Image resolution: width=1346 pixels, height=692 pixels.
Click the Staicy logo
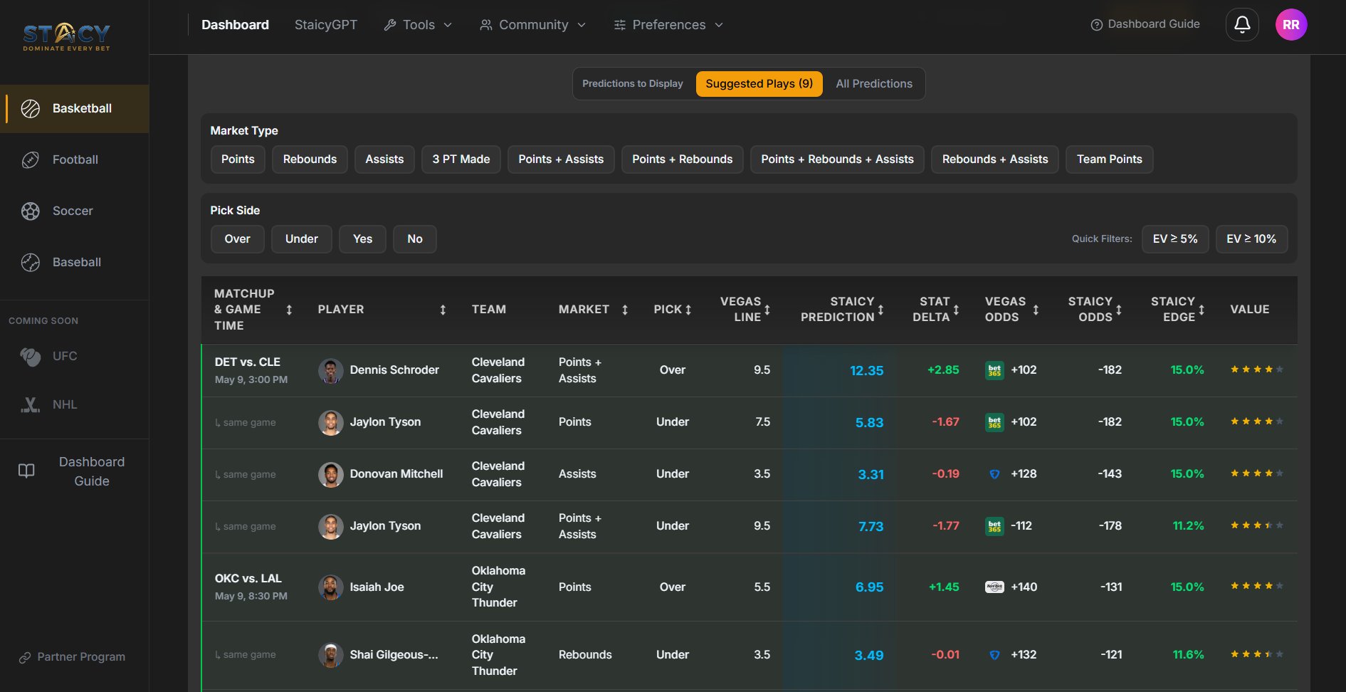pos(66,37)
